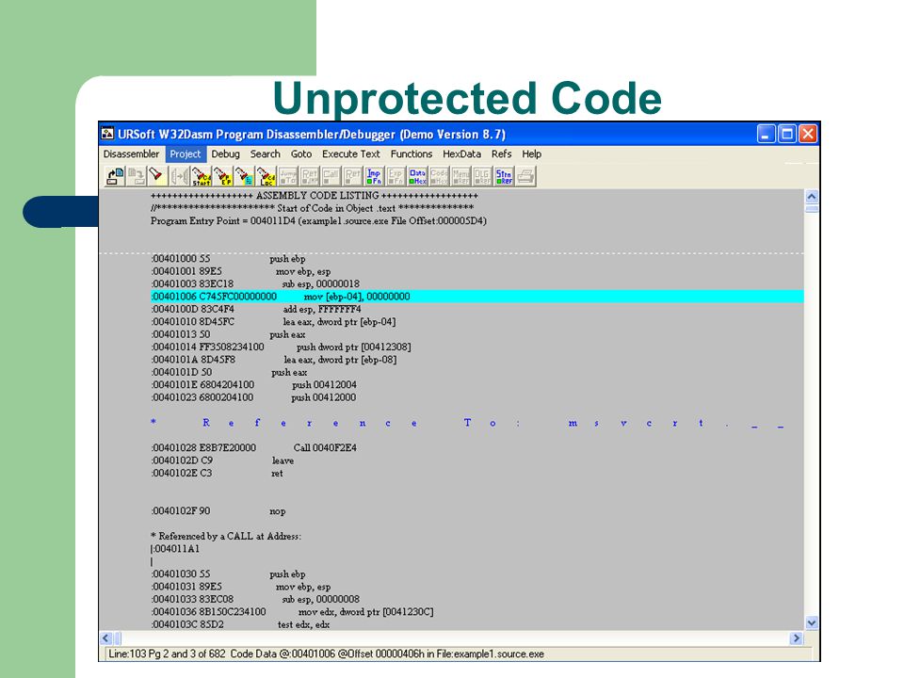The width and height of the screenshot is (904, 678).
Task: Select line 0040102E ret
Action: coord(218,474)
